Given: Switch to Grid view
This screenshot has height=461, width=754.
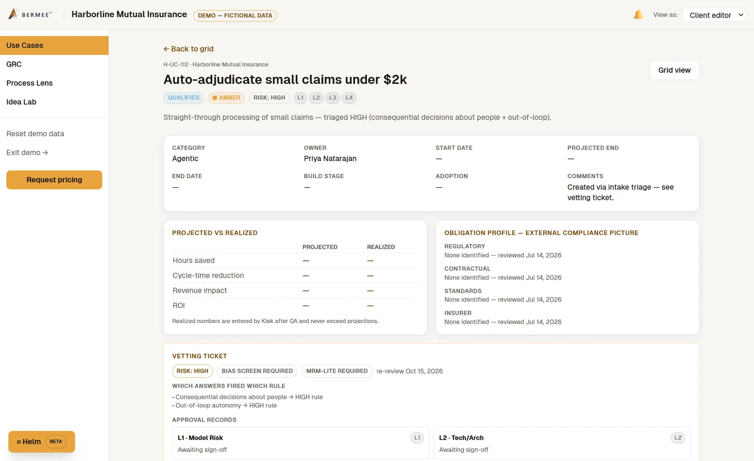Looking at the screenshot, I should pyautogui.click(x=674, y=70).
